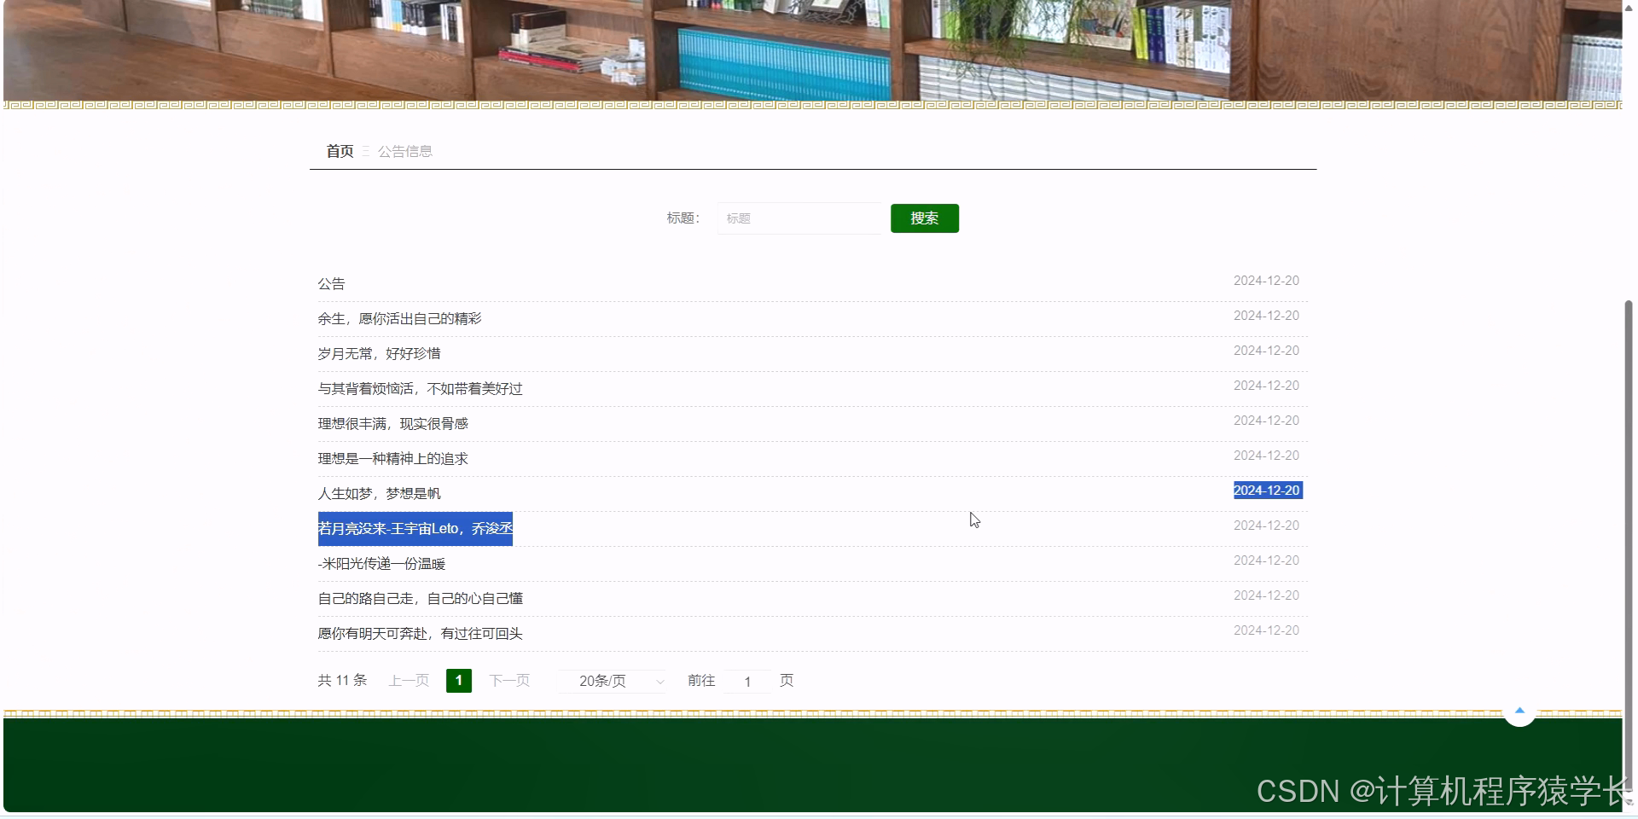Viewport: 1638px width, 819px height.
Task: Open the 愿你有明天可奔赴 notice
Action: coord(420,633)
